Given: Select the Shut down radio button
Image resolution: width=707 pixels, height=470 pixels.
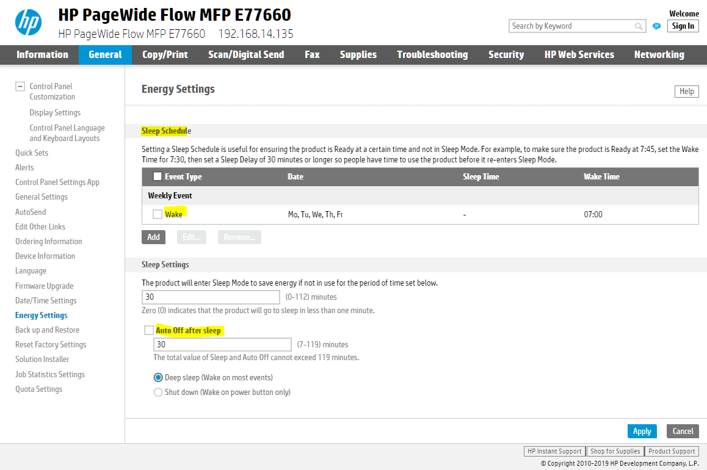Looking at the screenshot, I should coord(158,392).
